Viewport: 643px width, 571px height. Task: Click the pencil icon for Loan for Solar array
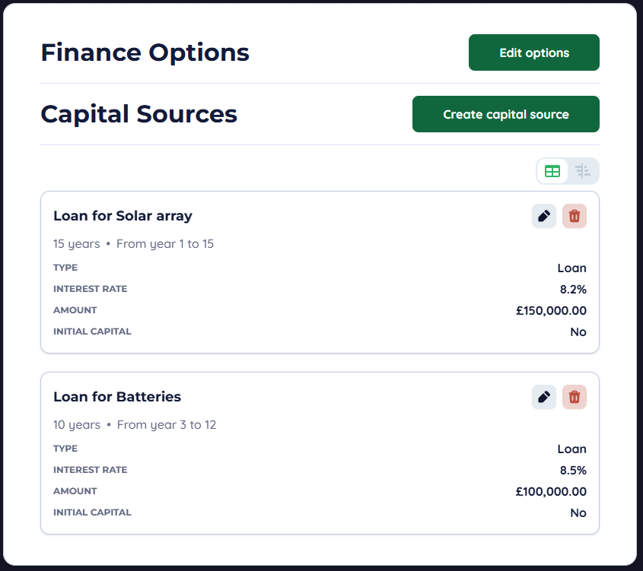click(543, 216)
